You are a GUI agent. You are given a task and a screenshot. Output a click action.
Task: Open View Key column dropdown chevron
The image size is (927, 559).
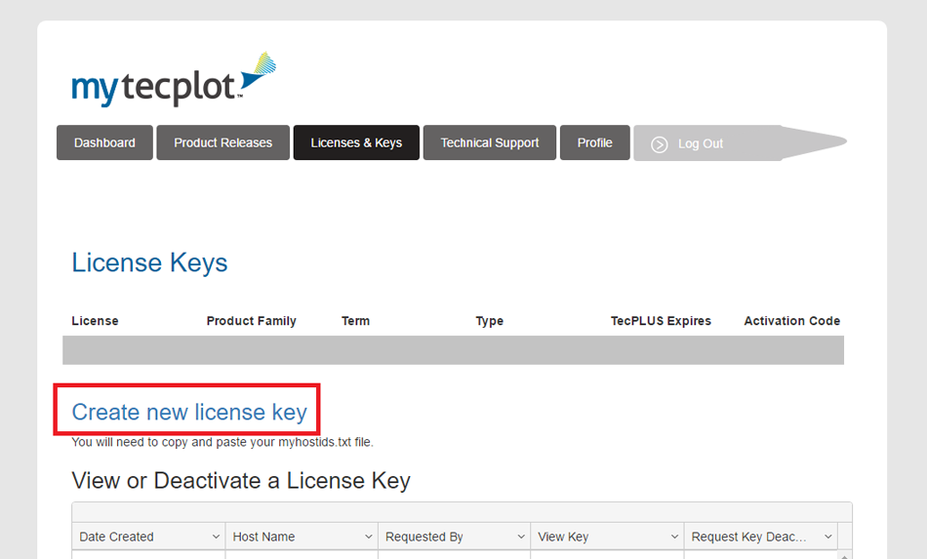pos(674,537)
